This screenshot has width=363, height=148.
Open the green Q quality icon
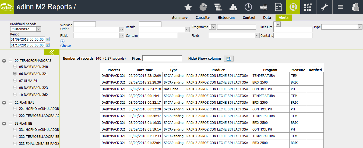tap(293, 7)
